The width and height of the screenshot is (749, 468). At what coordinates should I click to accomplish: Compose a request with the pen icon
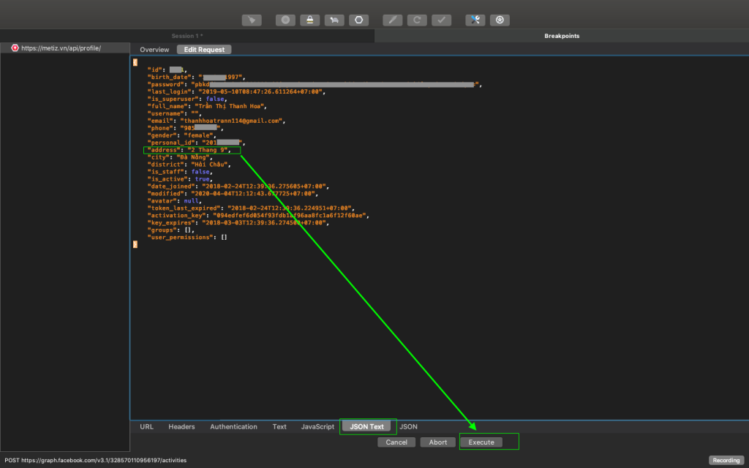tap(392, 20)
